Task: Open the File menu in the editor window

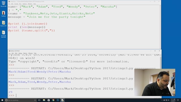Action: click(9, 4)
